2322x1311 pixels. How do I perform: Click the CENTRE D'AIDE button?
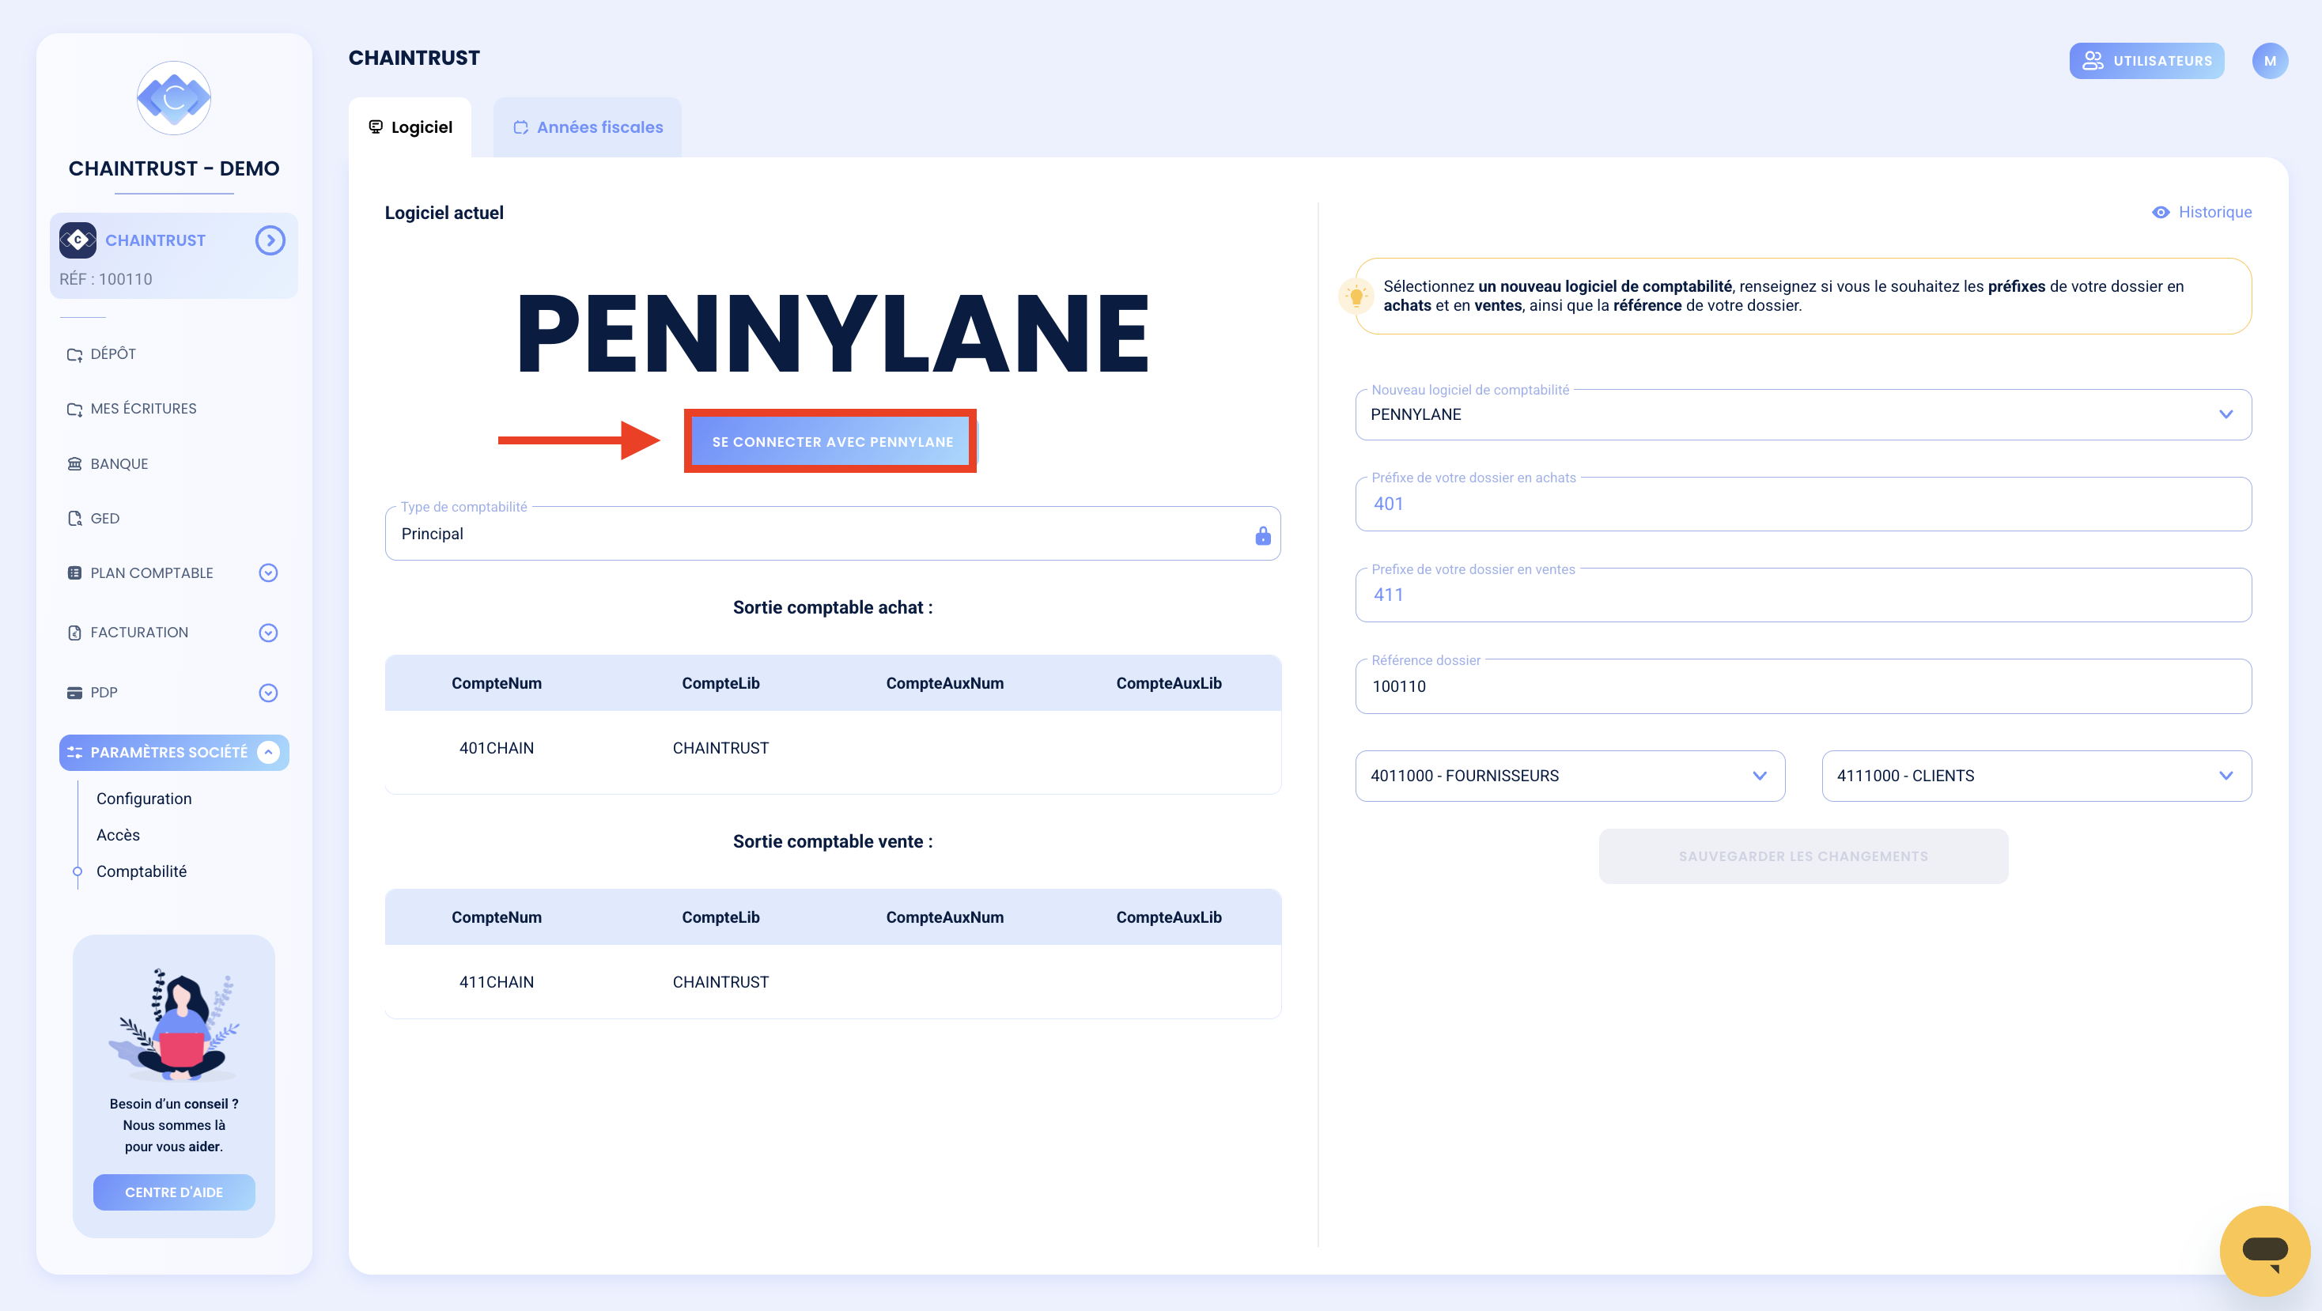[x=174, y=1192]
